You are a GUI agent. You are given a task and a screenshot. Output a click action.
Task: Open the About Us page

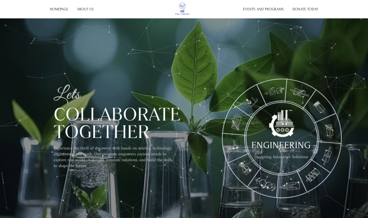pyautogui.click(x=85, y=9)
